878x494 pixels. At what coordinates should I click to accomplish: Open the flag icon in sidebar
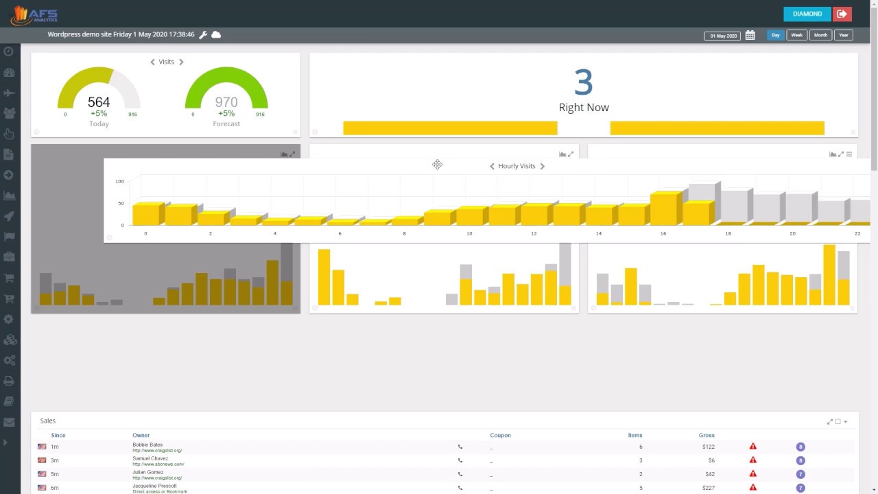(x=9, y=237)
